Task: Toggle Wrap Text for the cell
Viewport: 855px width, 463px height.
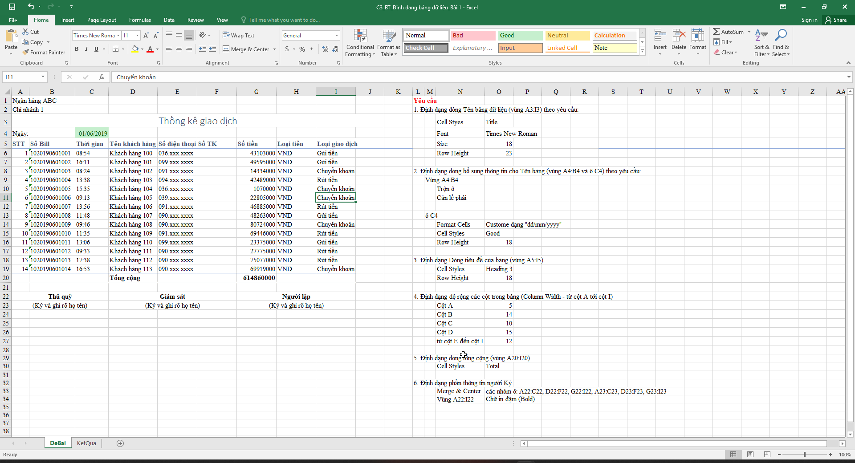Action: point(238,36)
